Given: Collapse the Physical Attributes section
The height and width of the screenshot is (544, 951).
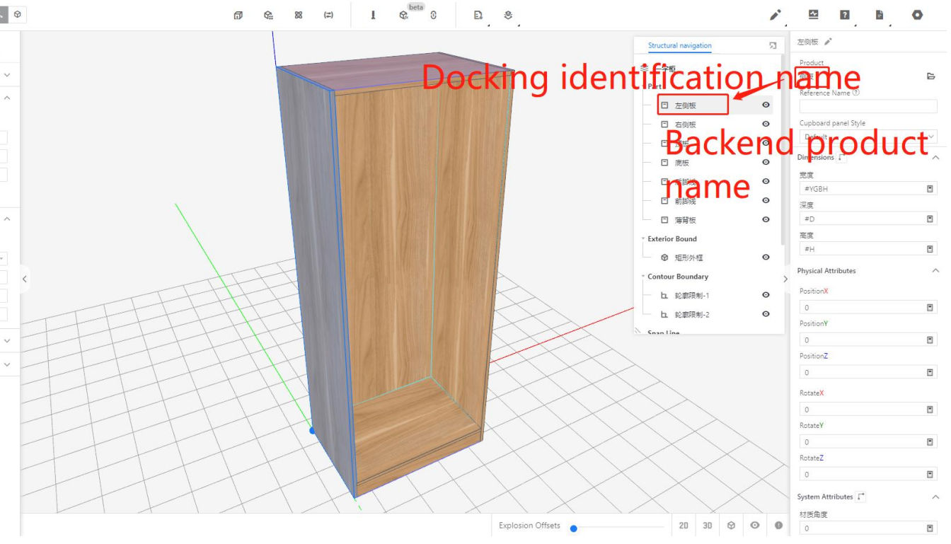Looking at the screenshot, I should click(935, 271).
